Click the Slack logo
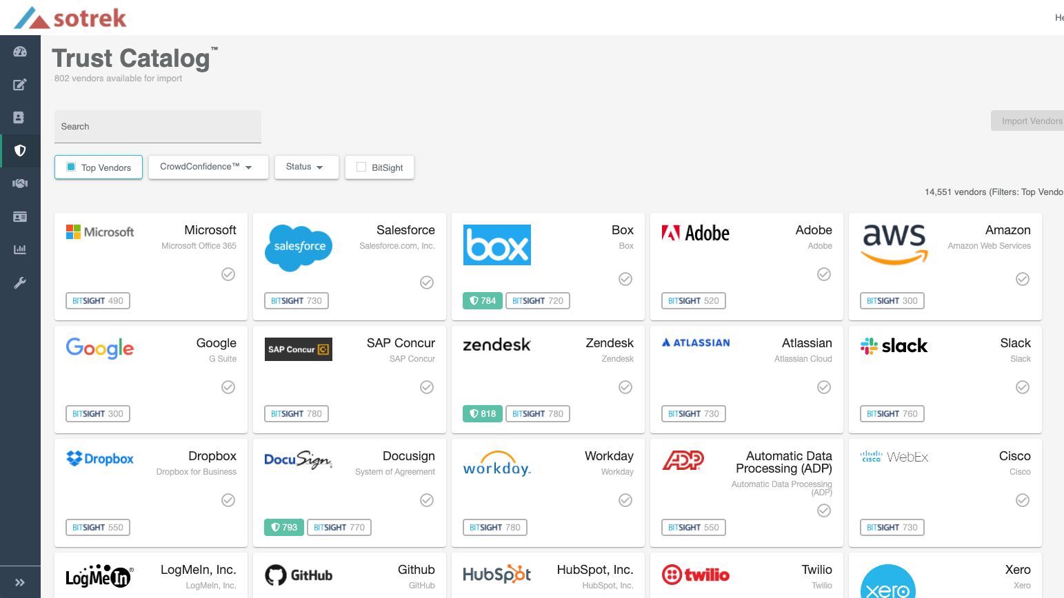1064x598 pixels. click(894, 346)
